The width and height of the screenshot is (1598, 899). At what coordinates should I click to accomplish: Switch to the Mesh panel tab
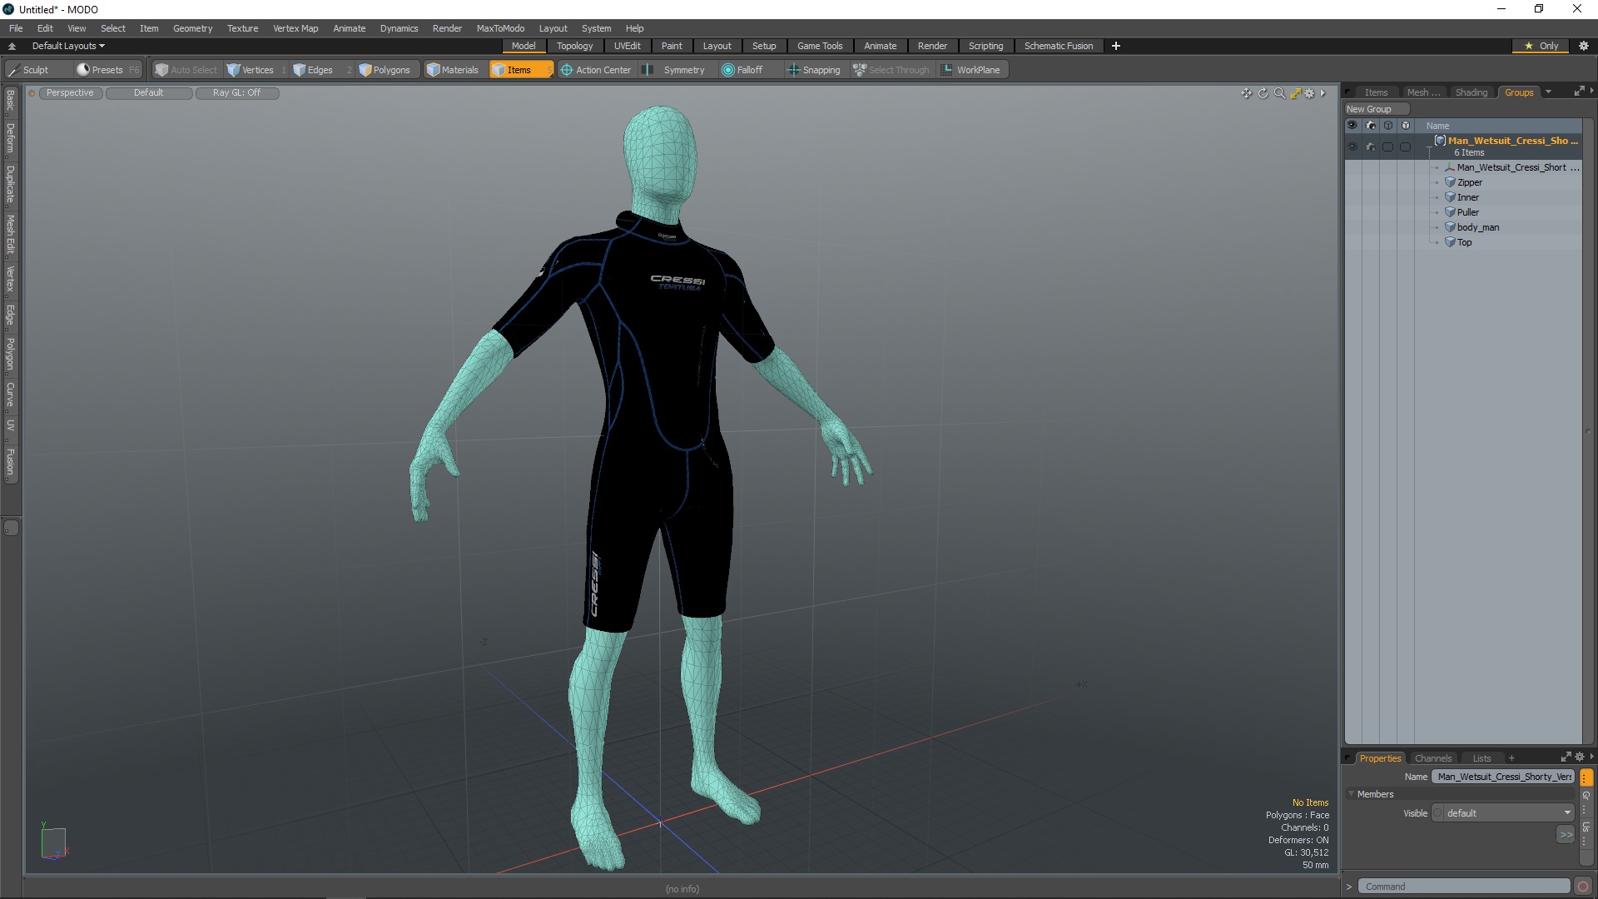(x=1423, y=92)
